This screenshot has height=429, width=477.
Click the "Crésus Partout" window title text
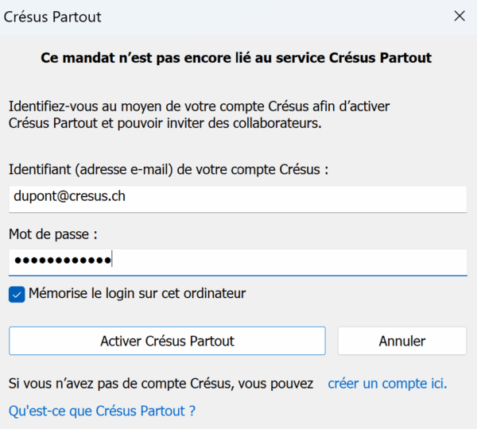pos(55,17)
